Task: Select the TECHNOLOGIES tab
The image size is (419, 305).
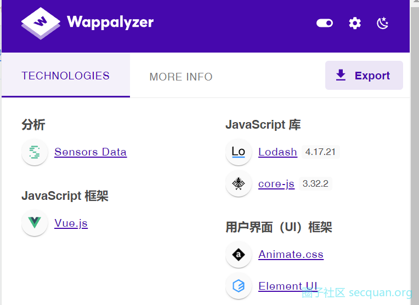Action: pos(66,76)
